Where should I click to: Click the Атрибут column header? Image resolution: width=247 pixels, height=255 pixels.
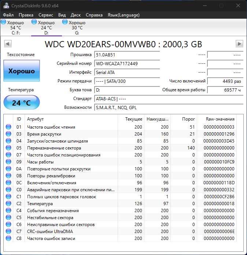click(71, 119)
